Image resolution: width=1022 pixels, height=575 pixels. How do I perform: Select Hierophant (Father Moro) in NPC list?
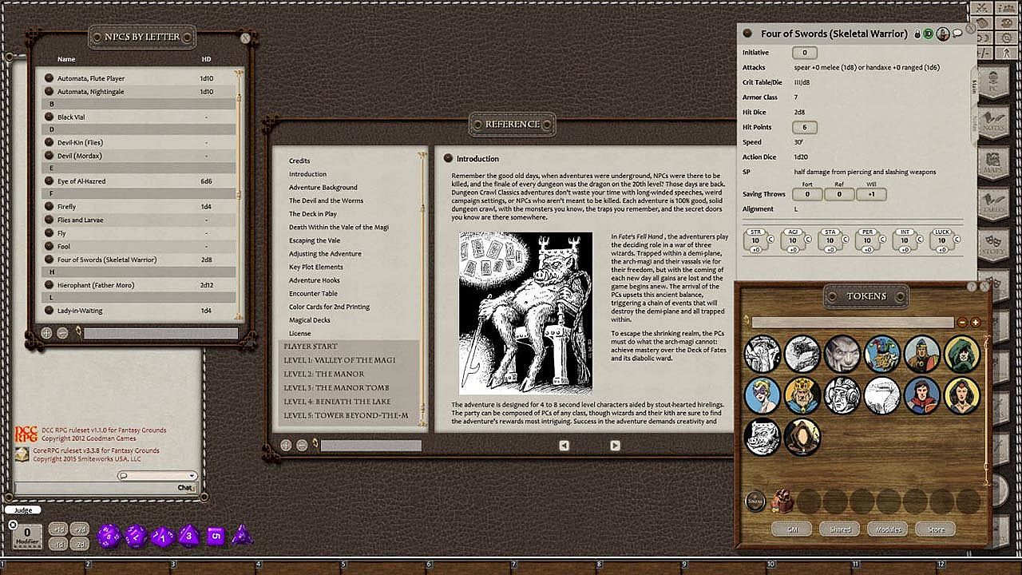pyautogui.click(x=96, y=285)
